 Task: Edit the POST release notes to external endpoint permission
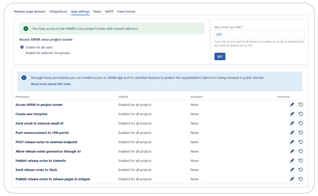tap(292, 142)
